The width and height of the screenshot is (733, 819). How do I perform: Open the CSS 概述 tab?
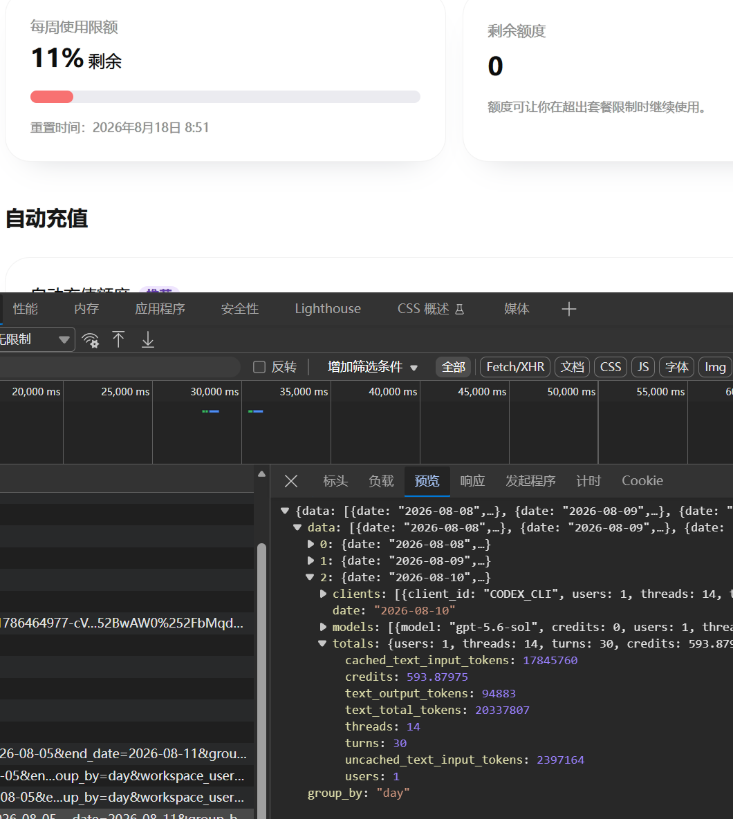pyautogui.click(x=431, y=309)
